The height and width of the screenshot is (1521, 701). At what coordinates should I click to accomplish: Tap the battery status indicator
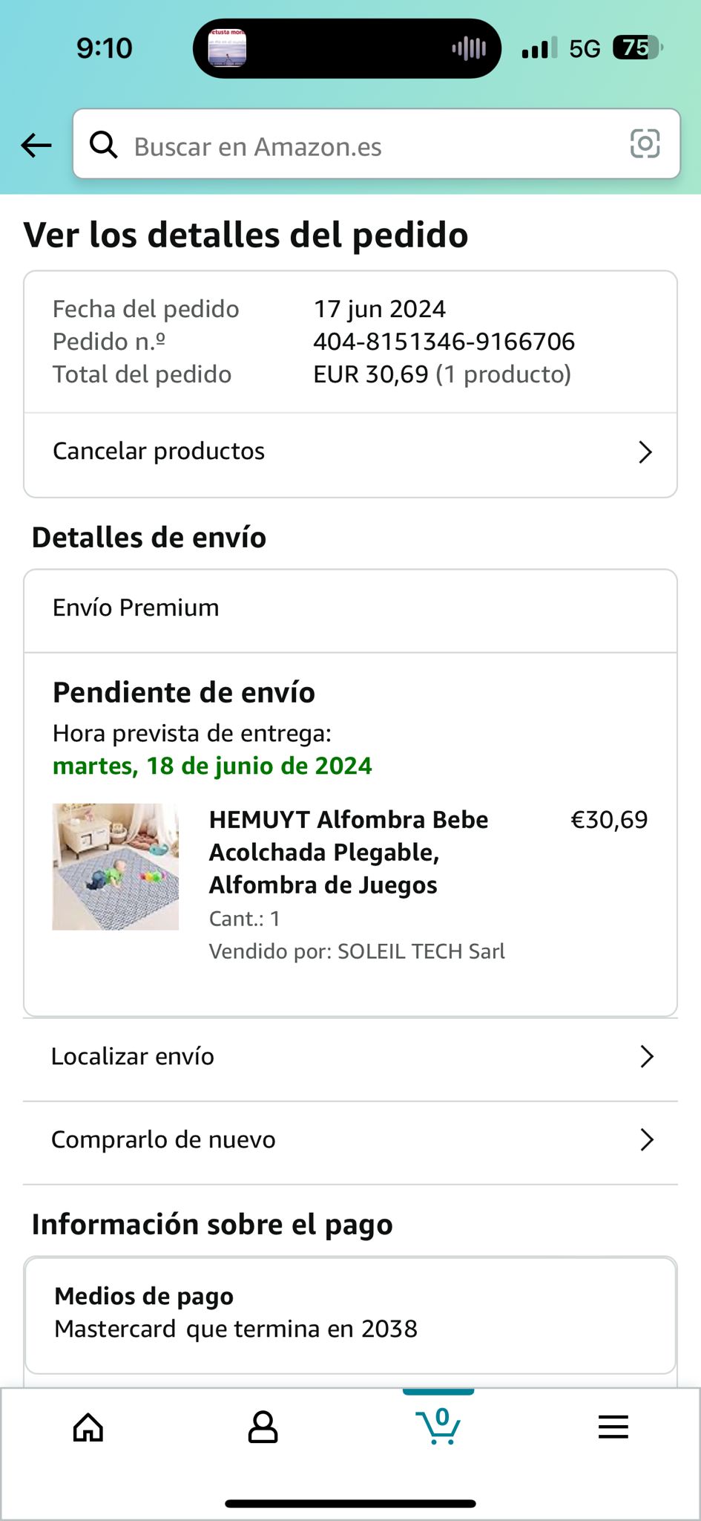click(636, 48)
